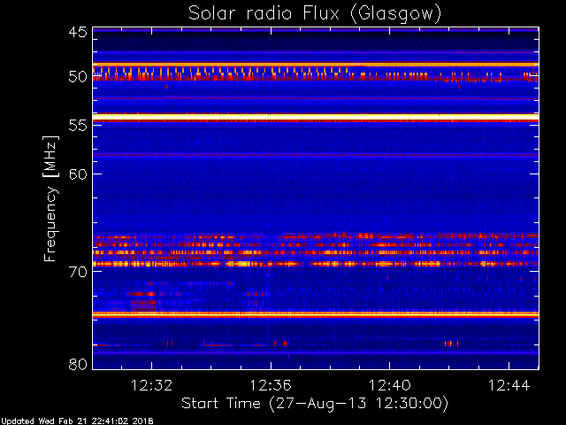Select the 70 frequency axis label

click(x=78, y=272)
